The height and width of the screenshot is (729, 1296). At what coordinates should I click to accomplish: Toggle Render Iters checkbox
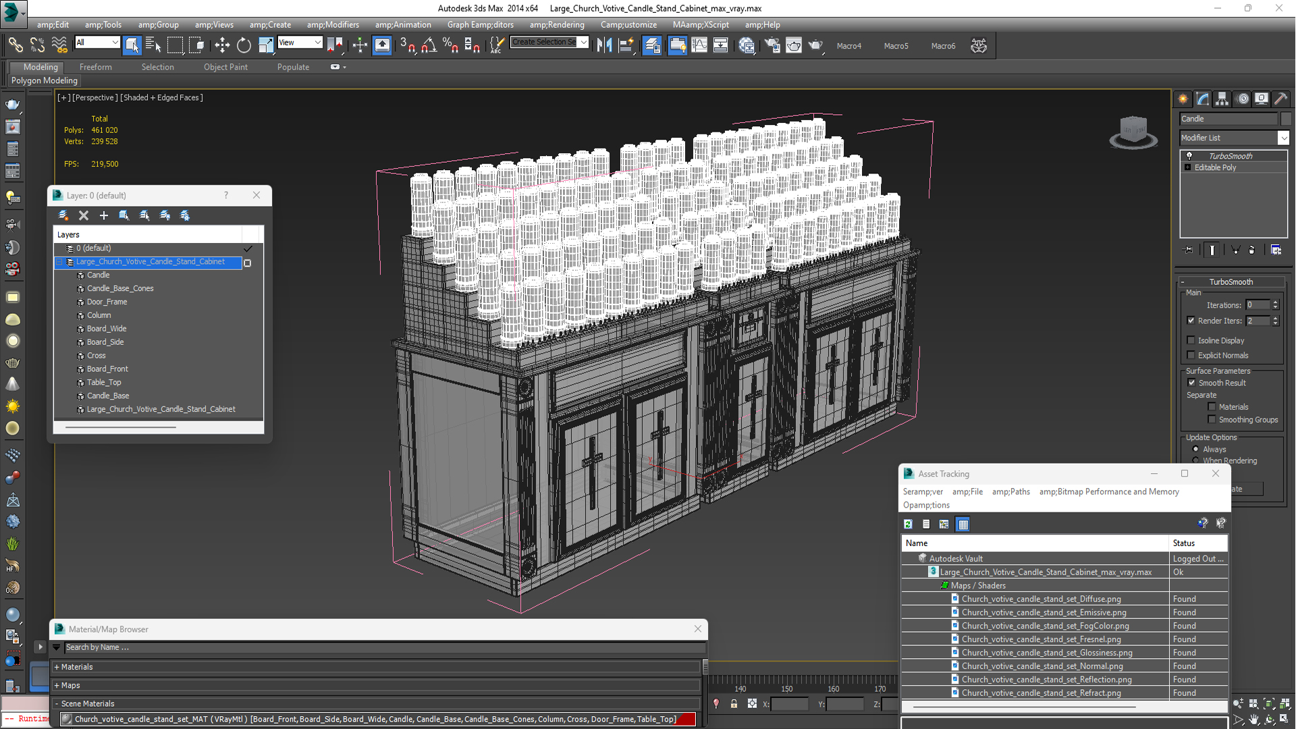tap(1191, 321)
